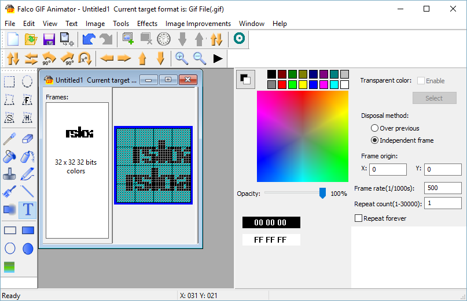
Task: Move frame up with gray up arrow
Action: (199, 39)
